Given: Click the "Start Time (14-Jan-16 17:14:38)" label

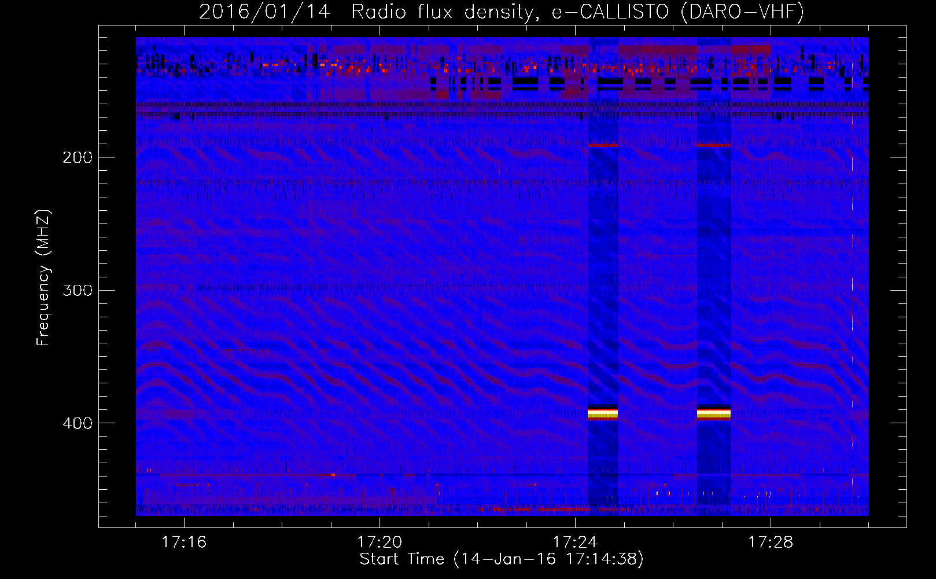Looking at the screenshot, I should point(502,559).
